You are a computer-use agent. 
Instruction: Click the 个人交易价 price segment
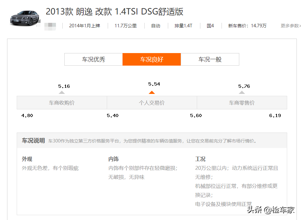coord(152,103)
